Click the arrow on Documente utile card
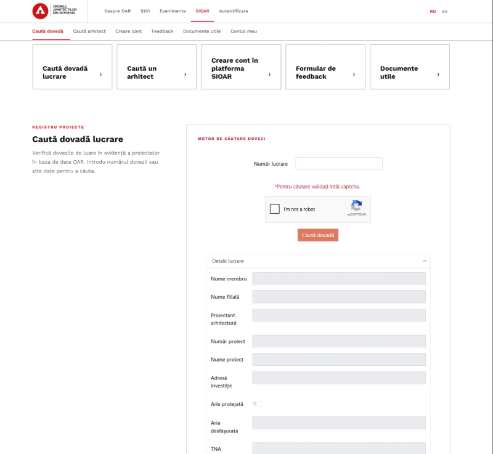493x454 pixels. pos(438,75)
